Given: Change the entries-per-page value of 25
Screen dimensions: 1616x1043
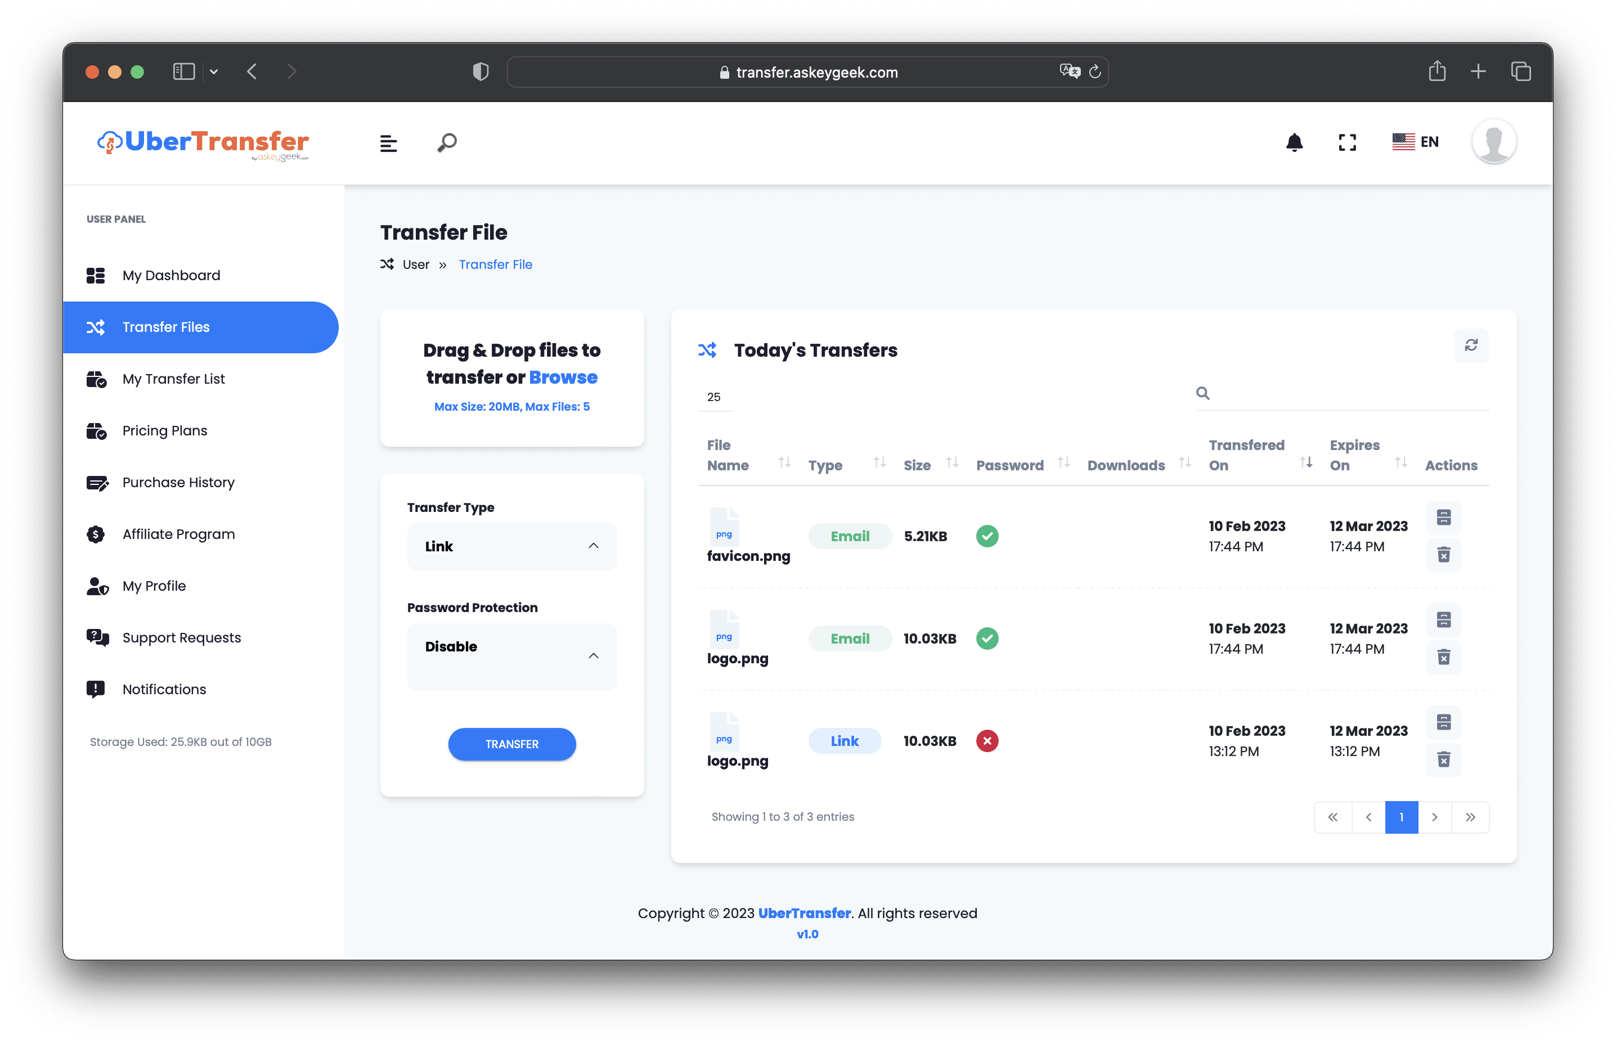Looking at the screenshot, I should (715, 396).
